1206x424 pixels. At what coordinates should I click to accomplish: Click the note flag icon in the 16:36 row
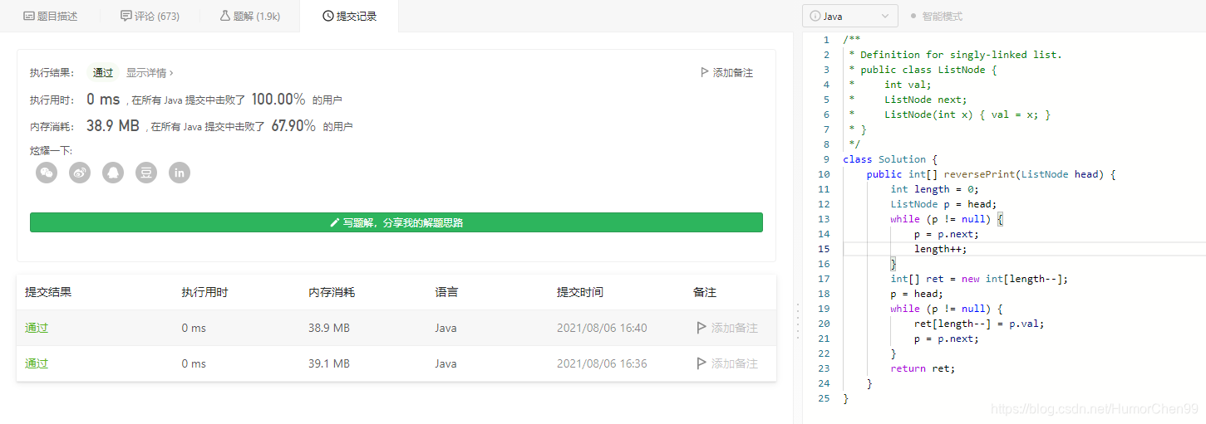point(701,363)
